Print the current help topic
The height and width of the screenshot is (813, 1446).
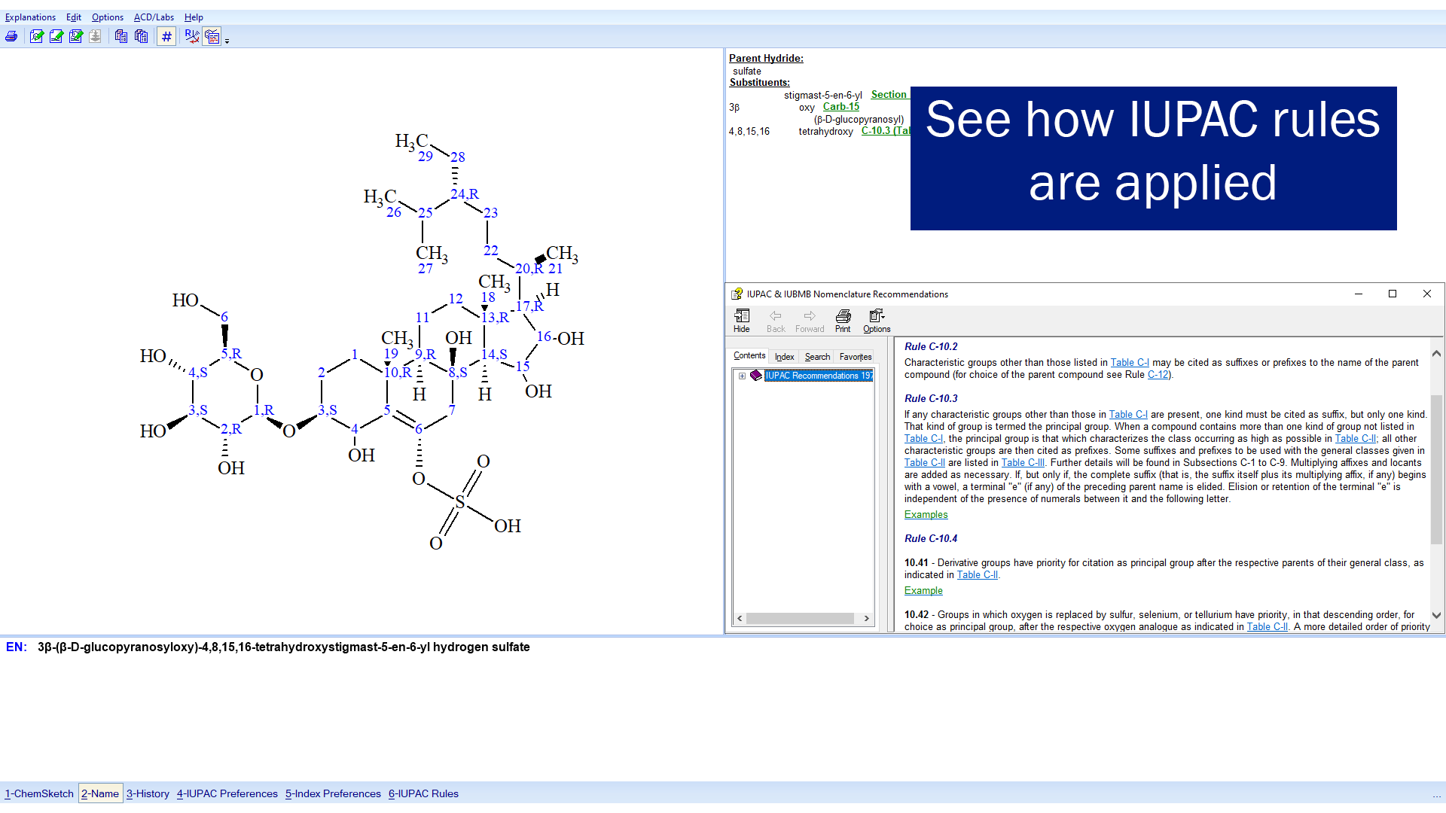click(x=843, y=320)
